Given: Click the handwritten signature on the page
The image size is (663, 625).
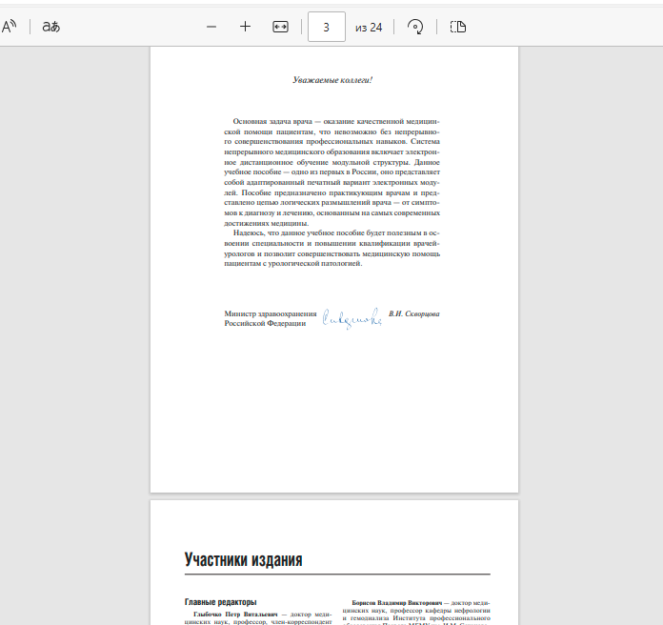Looking at the screenshot, I should (x=352, y=318).
